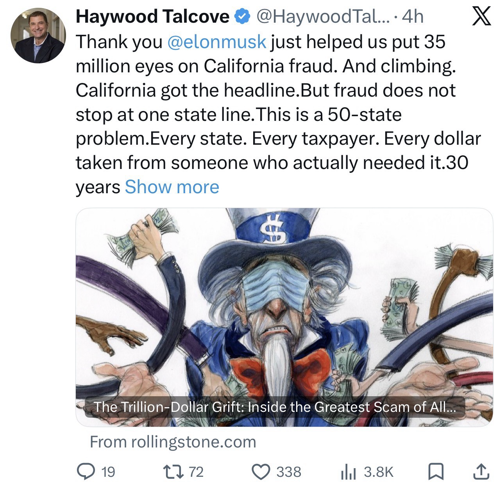This screenshot has width=504, height=494.
Task: Click the share upload arrow icon
Action: 481,471
